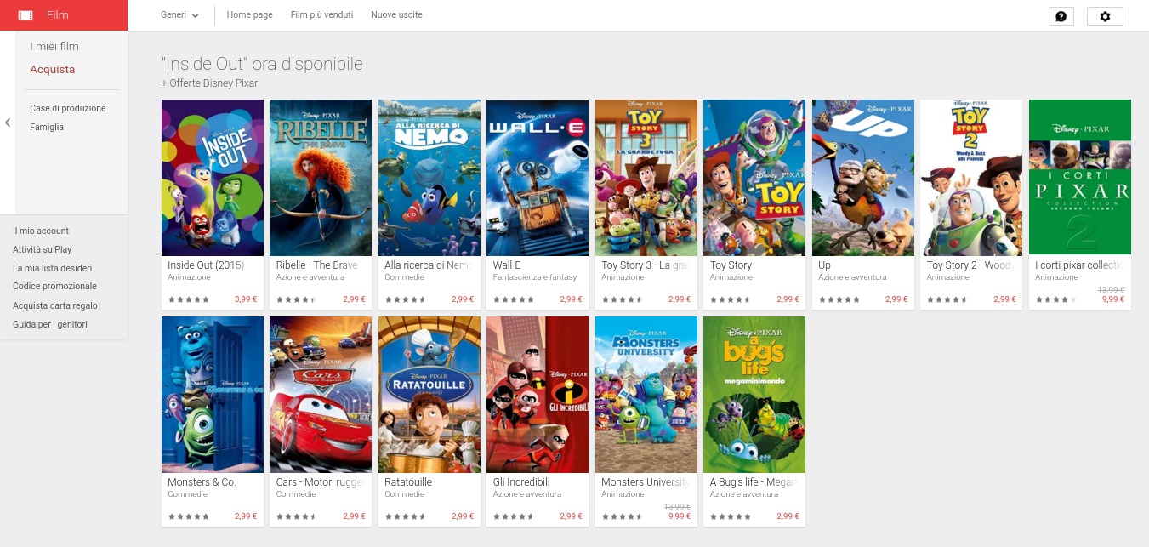
Task: Open Nuove uscite tab
Action: pos(396,15)
